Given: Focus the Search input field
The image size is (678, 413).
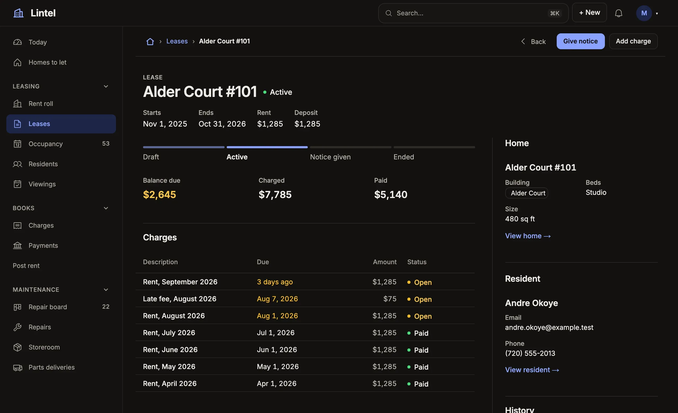Looking at the screenshot, I should tap(473, 13).
